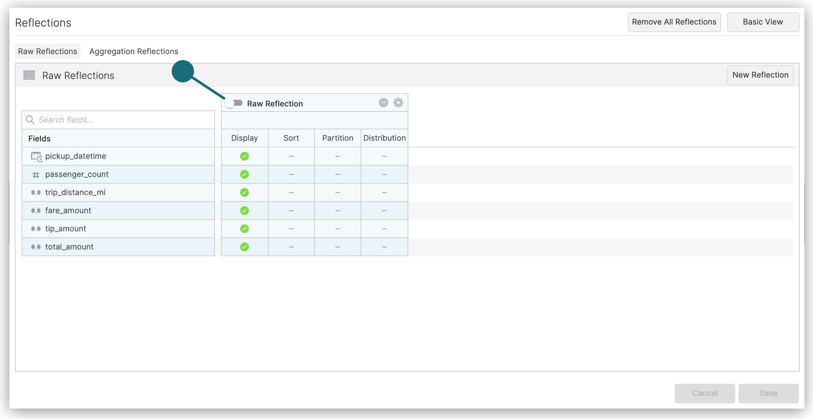Click the New Reflection button
Image resolution: width=813 pixels, height=419 pixels.
[760, 75]
